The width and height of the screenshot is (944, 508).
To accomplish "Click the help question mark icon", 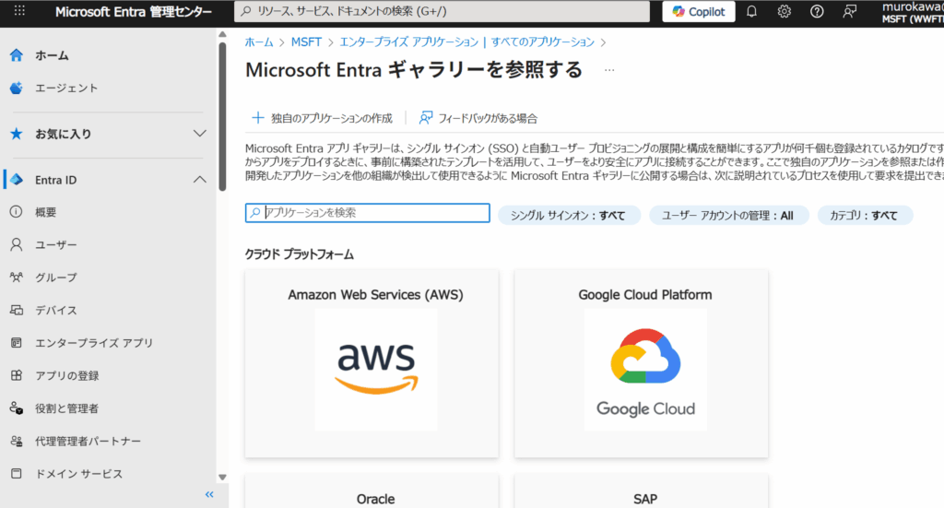I will coord(816,12).
